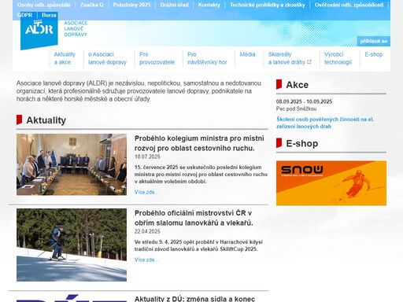The image size is (403, 302).
Task: Click Více zde under kolegium ministra article
Action: point(146,192)
